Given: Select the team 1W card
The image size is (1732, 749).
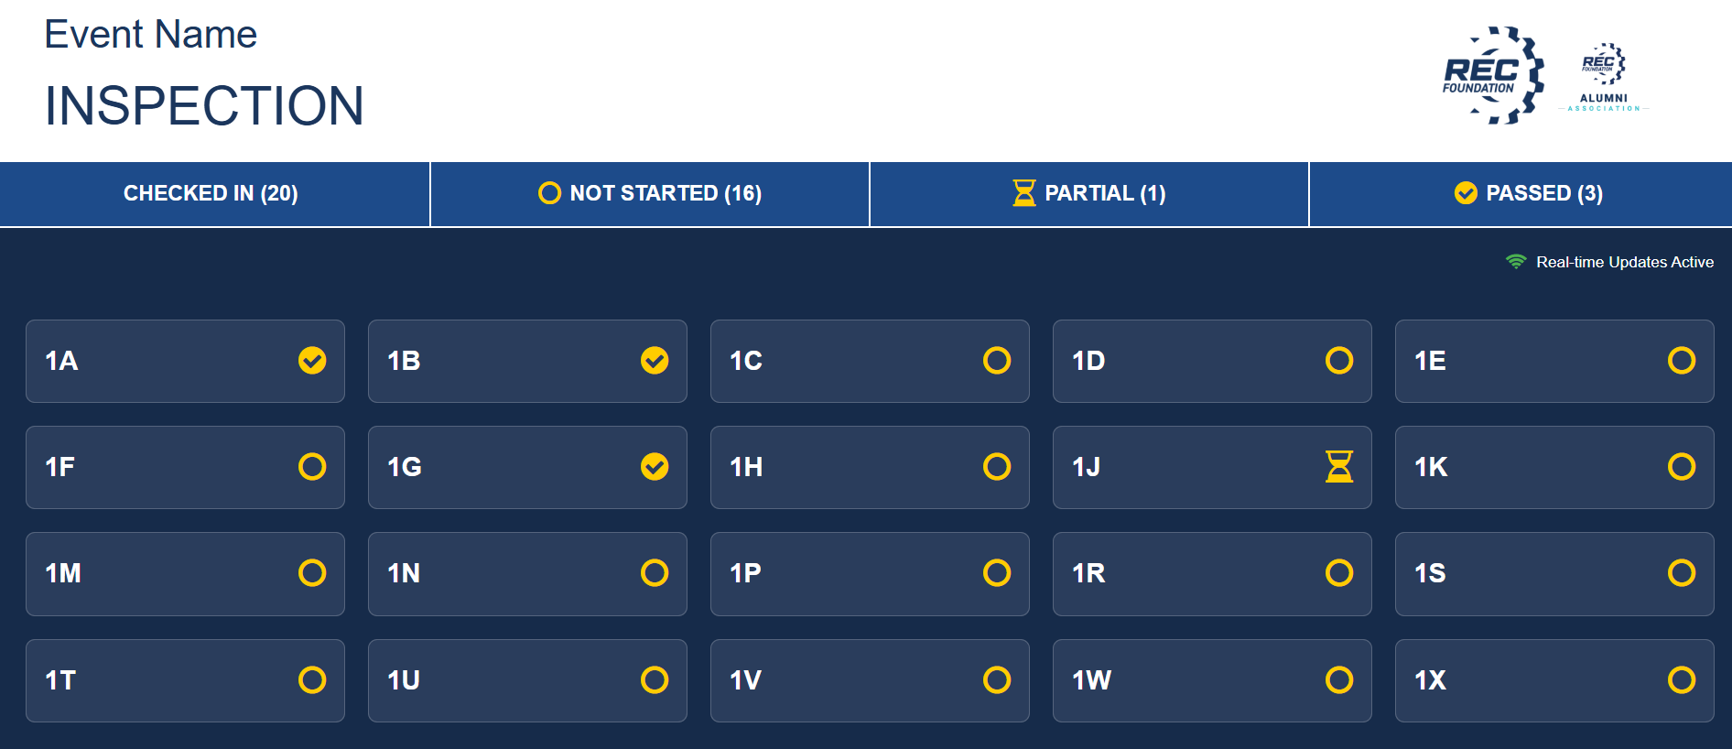Looking at the screenshot, I should [x=1212, y=680].
